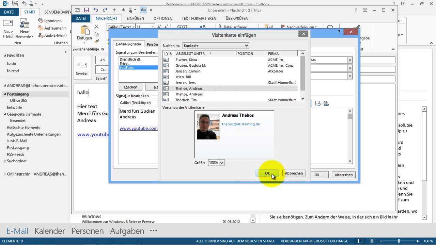The width and height of the screenshot is (436, 245).
Task: Click the Ignorieren icon in ribbon
Action: [x=41, y=21]
